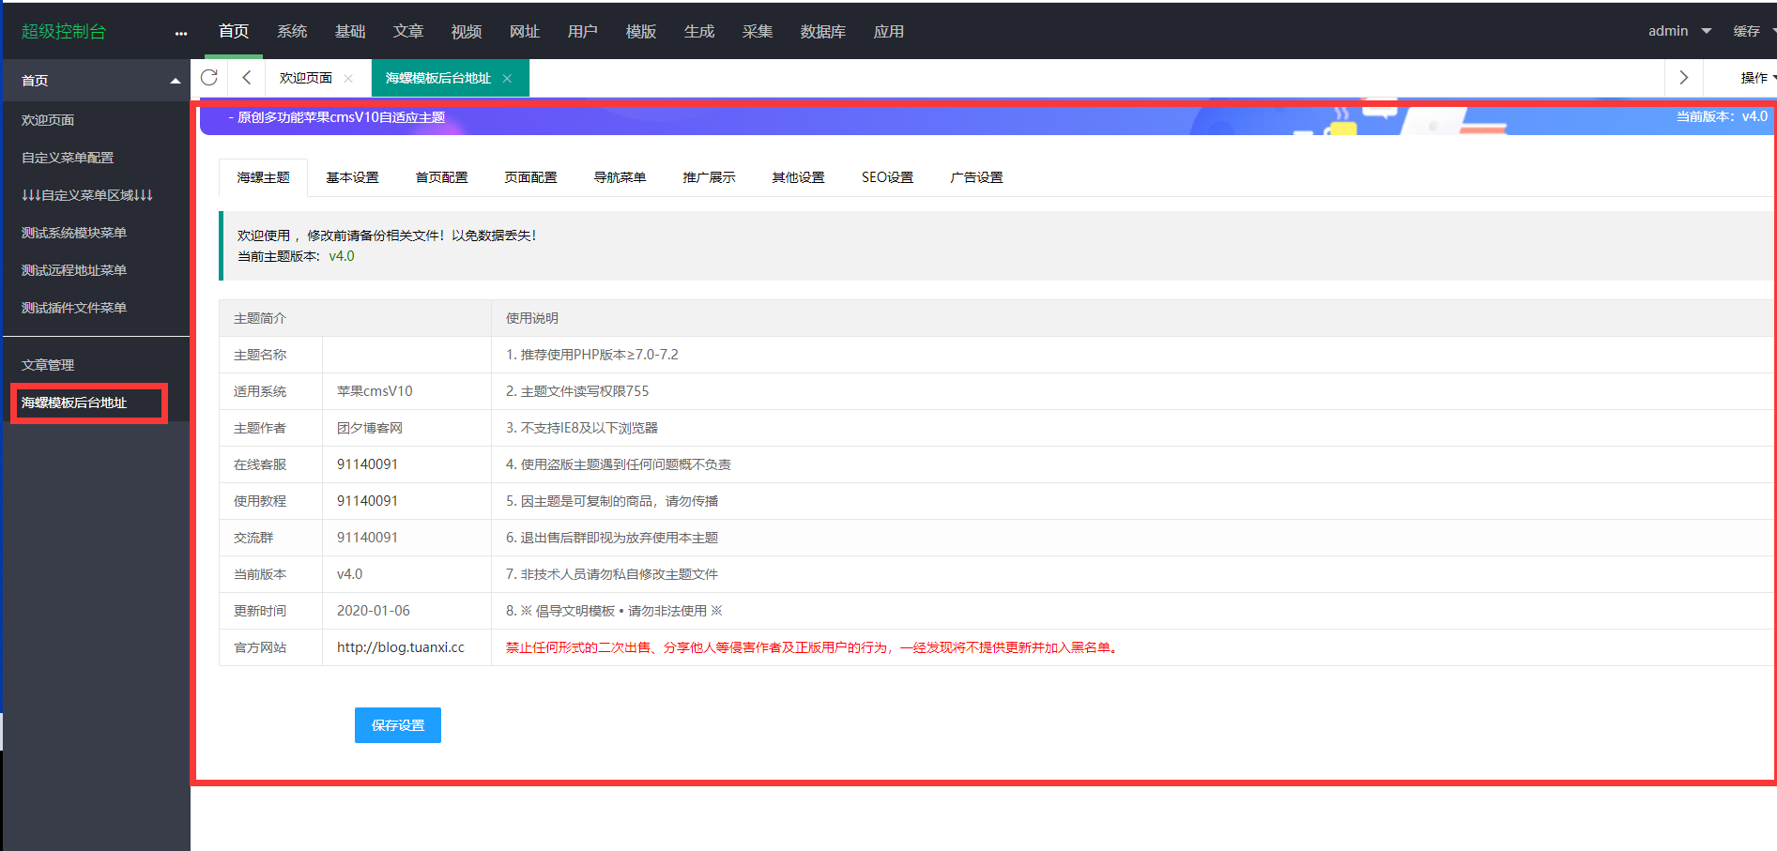Click the green v4.0 theme version text
The height and width of the screenshot is (851, 1777).
[342, 256]
